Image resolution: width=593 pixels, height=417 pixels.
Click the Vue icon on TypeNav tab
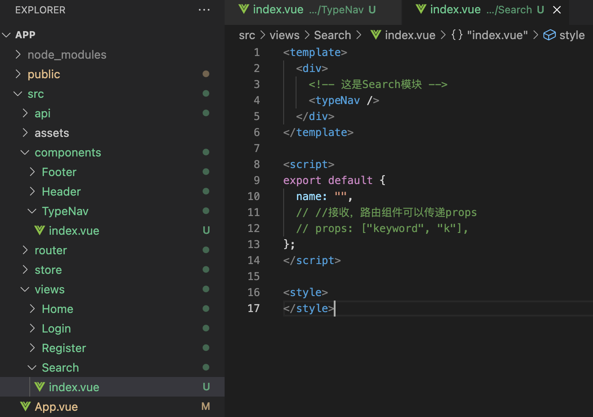point(244,9)
